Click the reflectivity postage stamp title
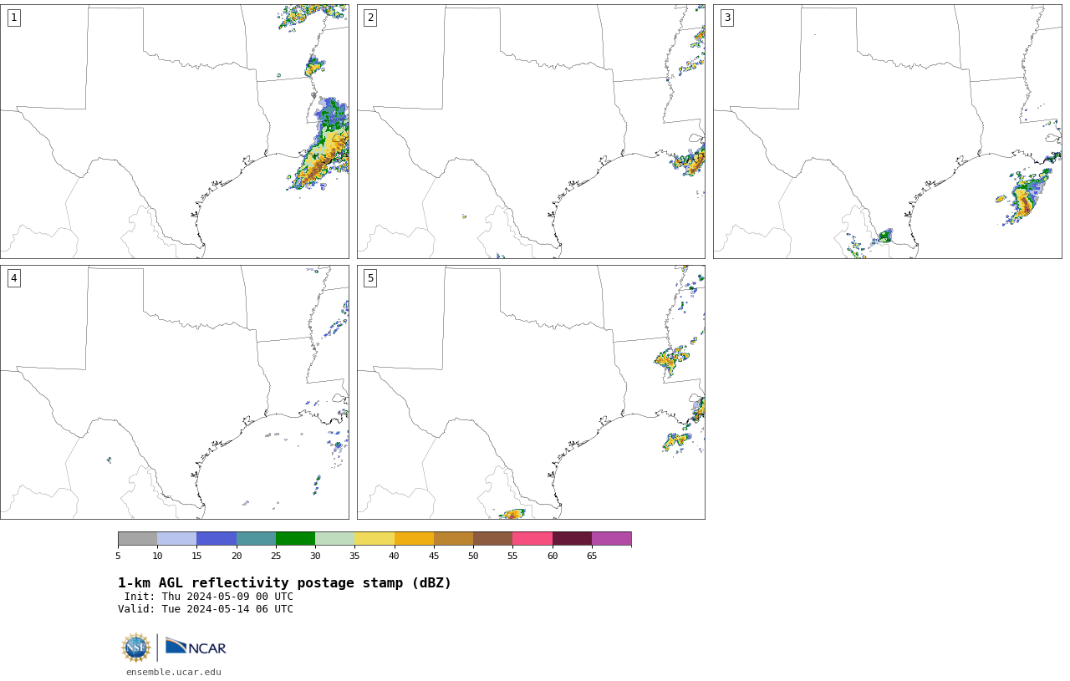The image size is (1070, 681). [x=284, y=583]
